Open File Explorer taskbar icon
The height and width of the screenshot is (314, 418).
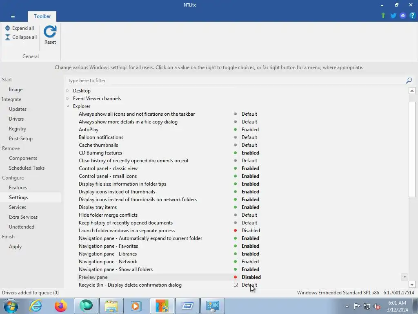(111, 306)
